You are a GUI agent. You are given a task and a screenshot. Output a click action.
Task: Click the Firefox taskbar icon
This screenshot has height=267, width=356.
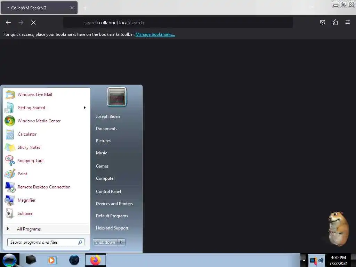(x=96, y=260)
